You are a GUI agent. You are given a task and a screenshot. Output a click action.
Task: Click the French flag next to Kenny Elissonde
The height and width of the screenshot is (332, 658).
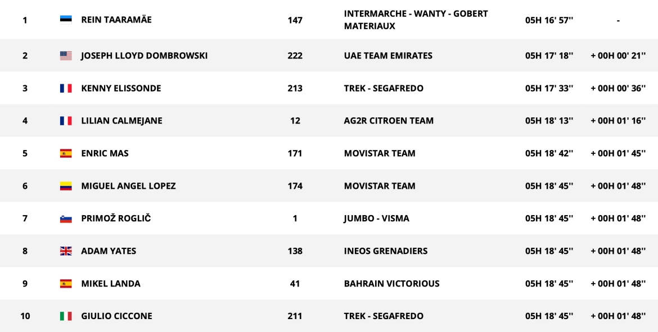pyautogui.click(x=66, y=88)
